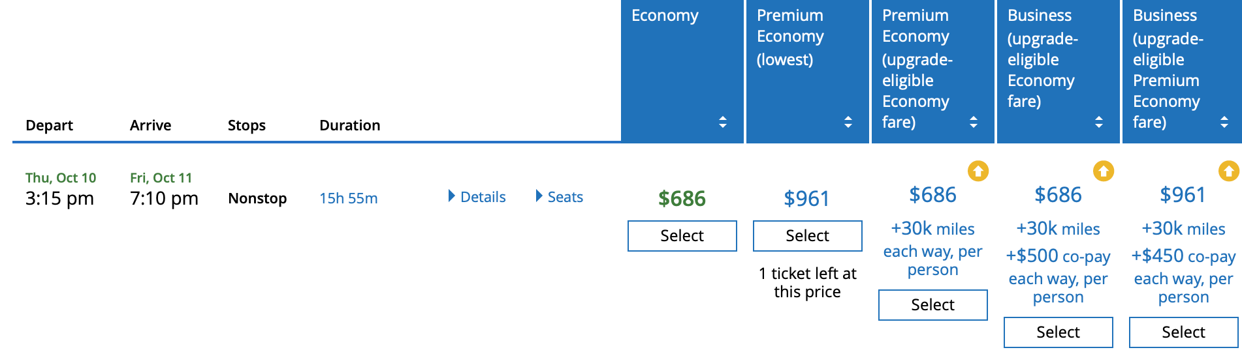Select Premium Economy fare with +30k miles only

(x=932, y=305)
